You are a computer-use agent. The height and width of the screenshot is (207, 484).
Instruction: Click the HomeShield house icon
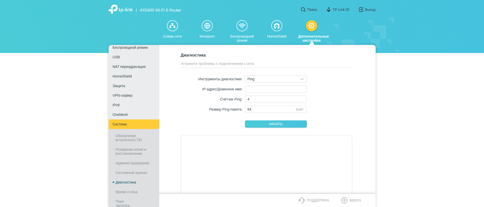277,26
